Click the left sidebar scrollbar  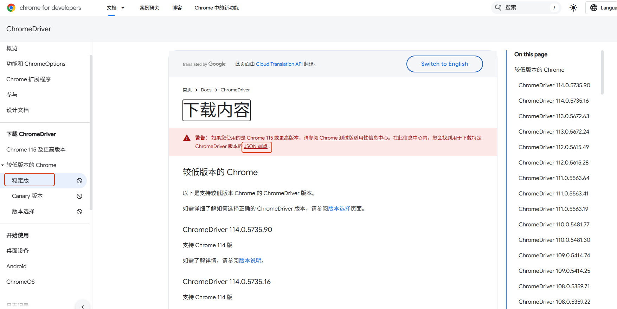click(91, 133)
